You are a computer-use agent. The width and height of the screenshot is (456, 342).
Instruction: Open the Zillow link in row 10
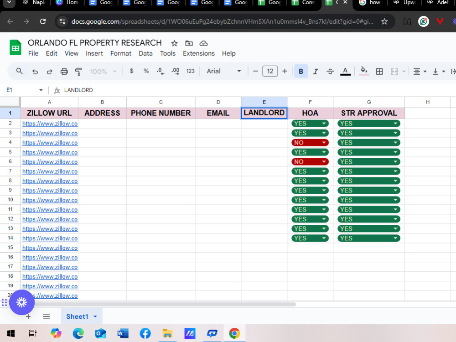click(50, 200)
